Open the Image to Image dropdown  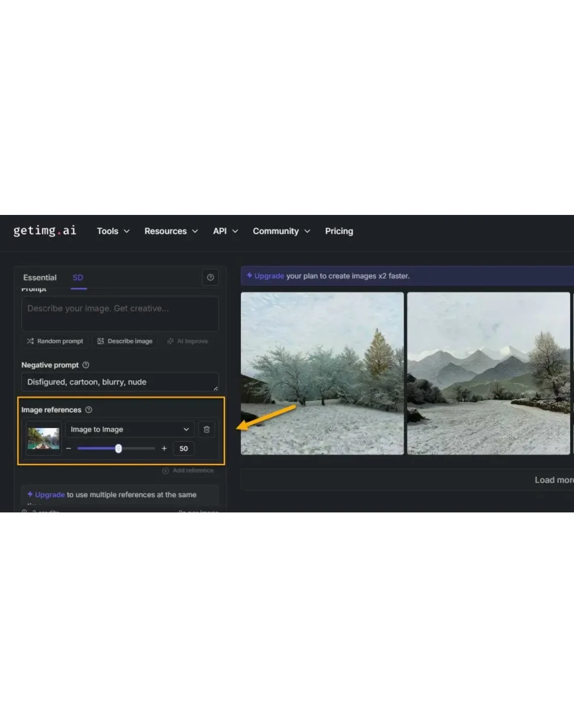point(129,429)
